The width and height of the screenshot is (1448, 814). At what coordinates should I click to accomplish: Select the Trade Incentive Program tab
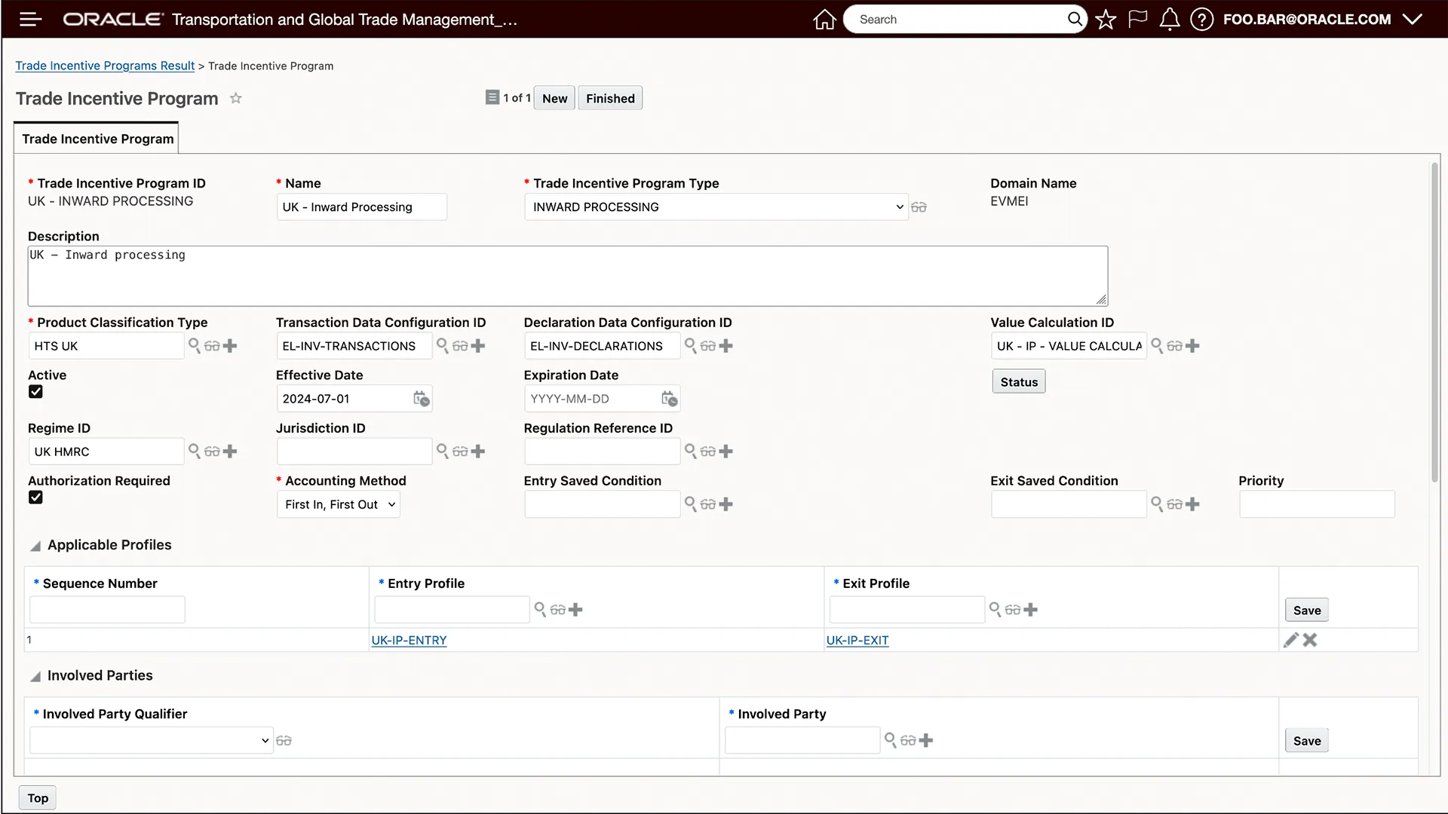pyautogui.click(x=97, y=139)
